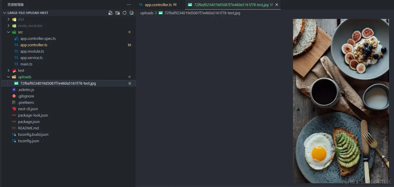Click the tsconfig icon beside tsconfig.build.json
This screenshot has width=394, height=187.
point(14,134)
